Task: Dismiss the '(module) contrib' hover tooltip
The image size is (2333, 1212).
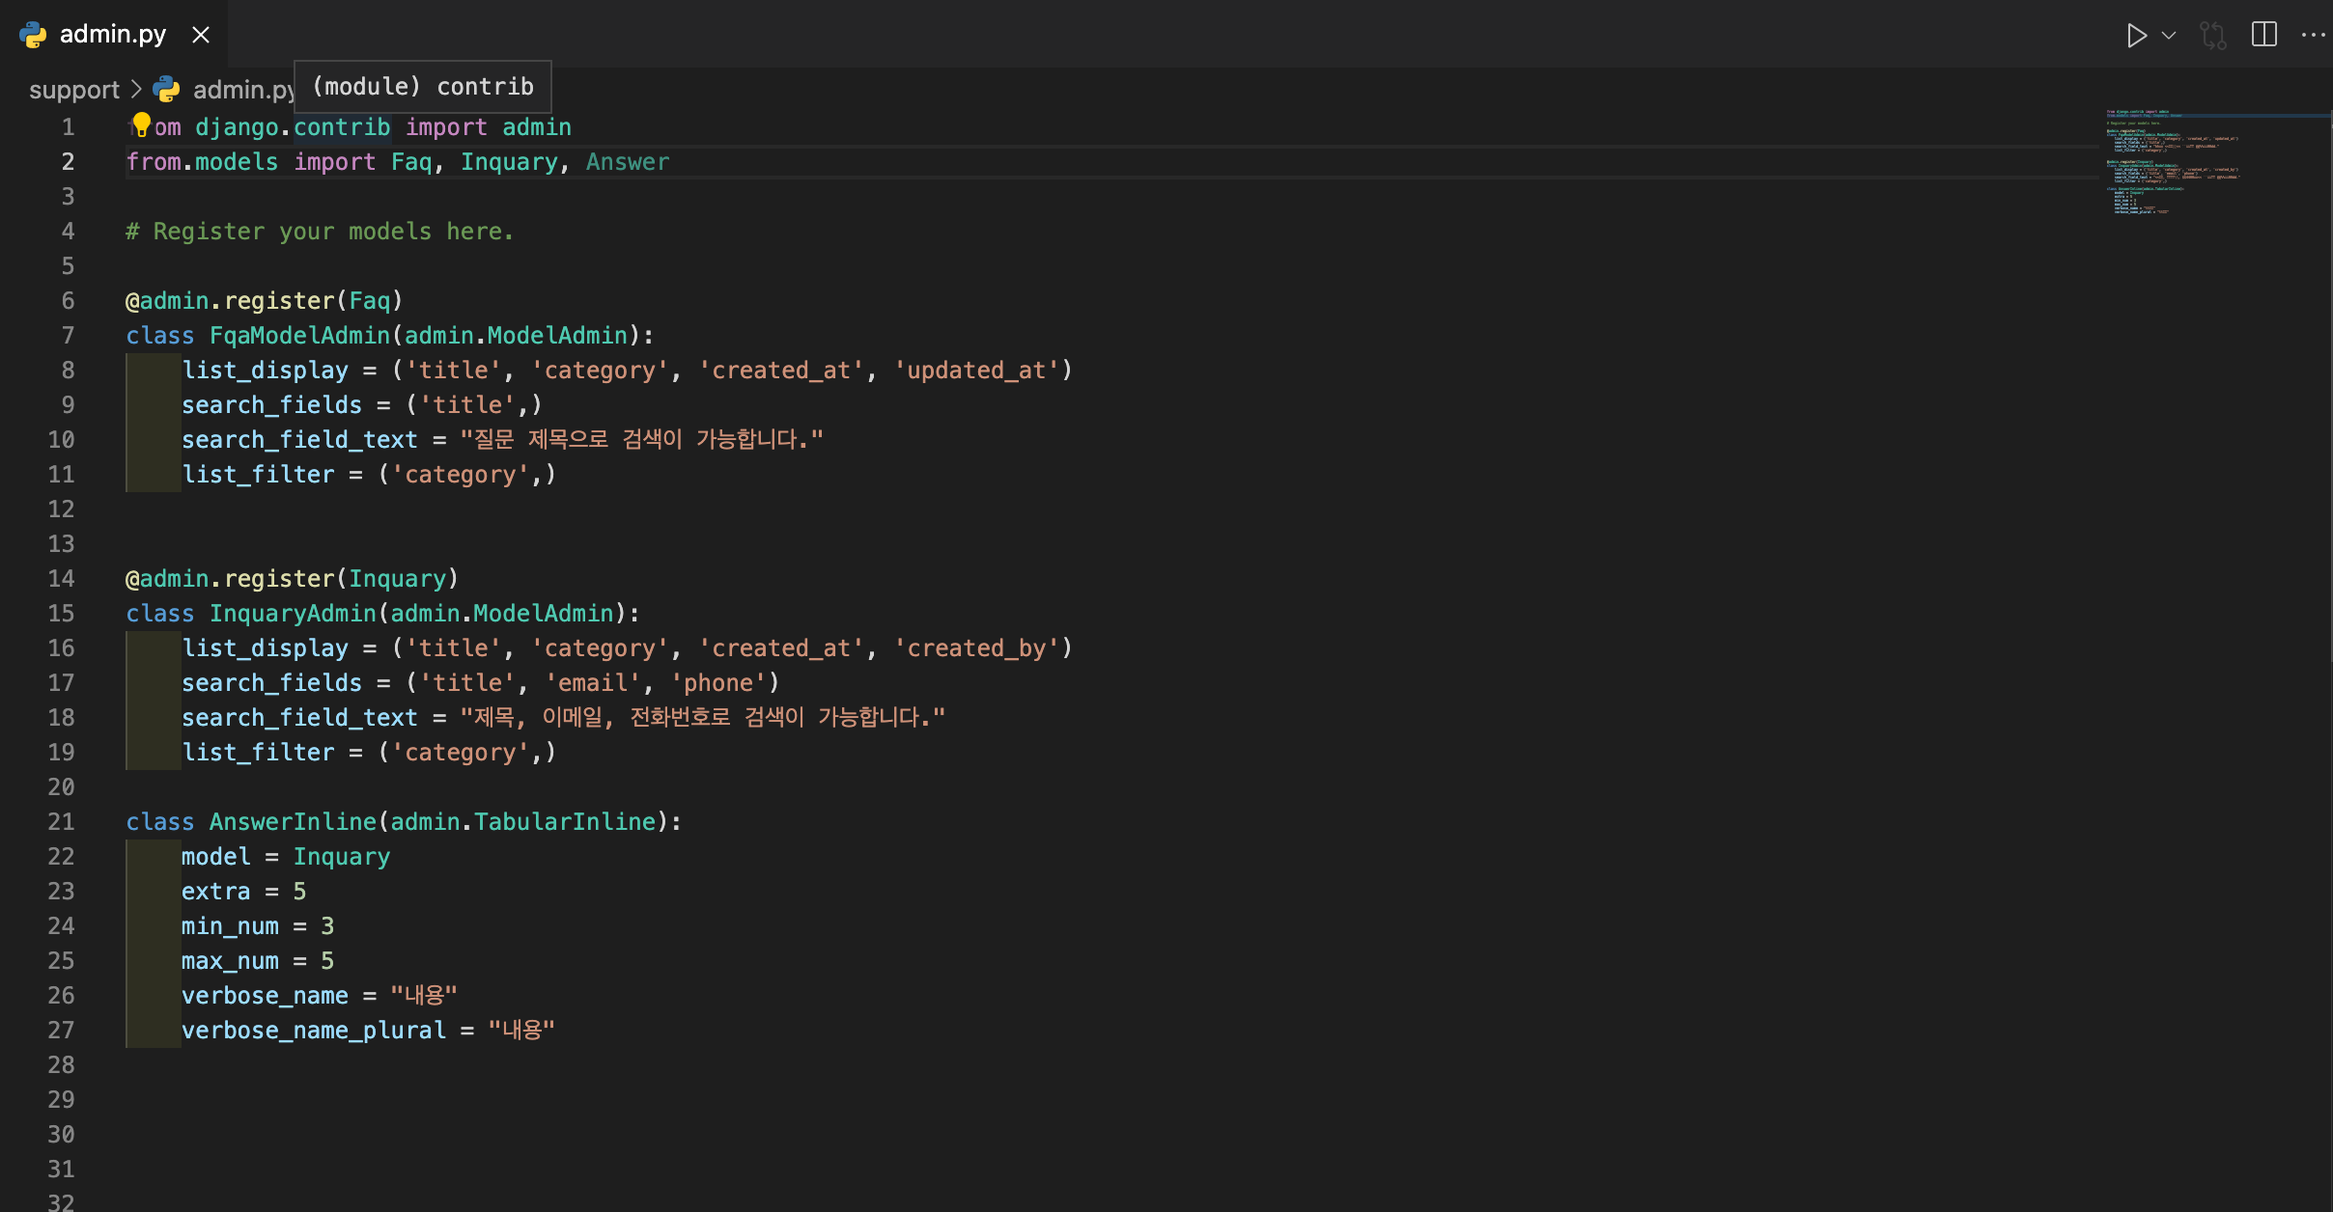Action: pos(422,86)
